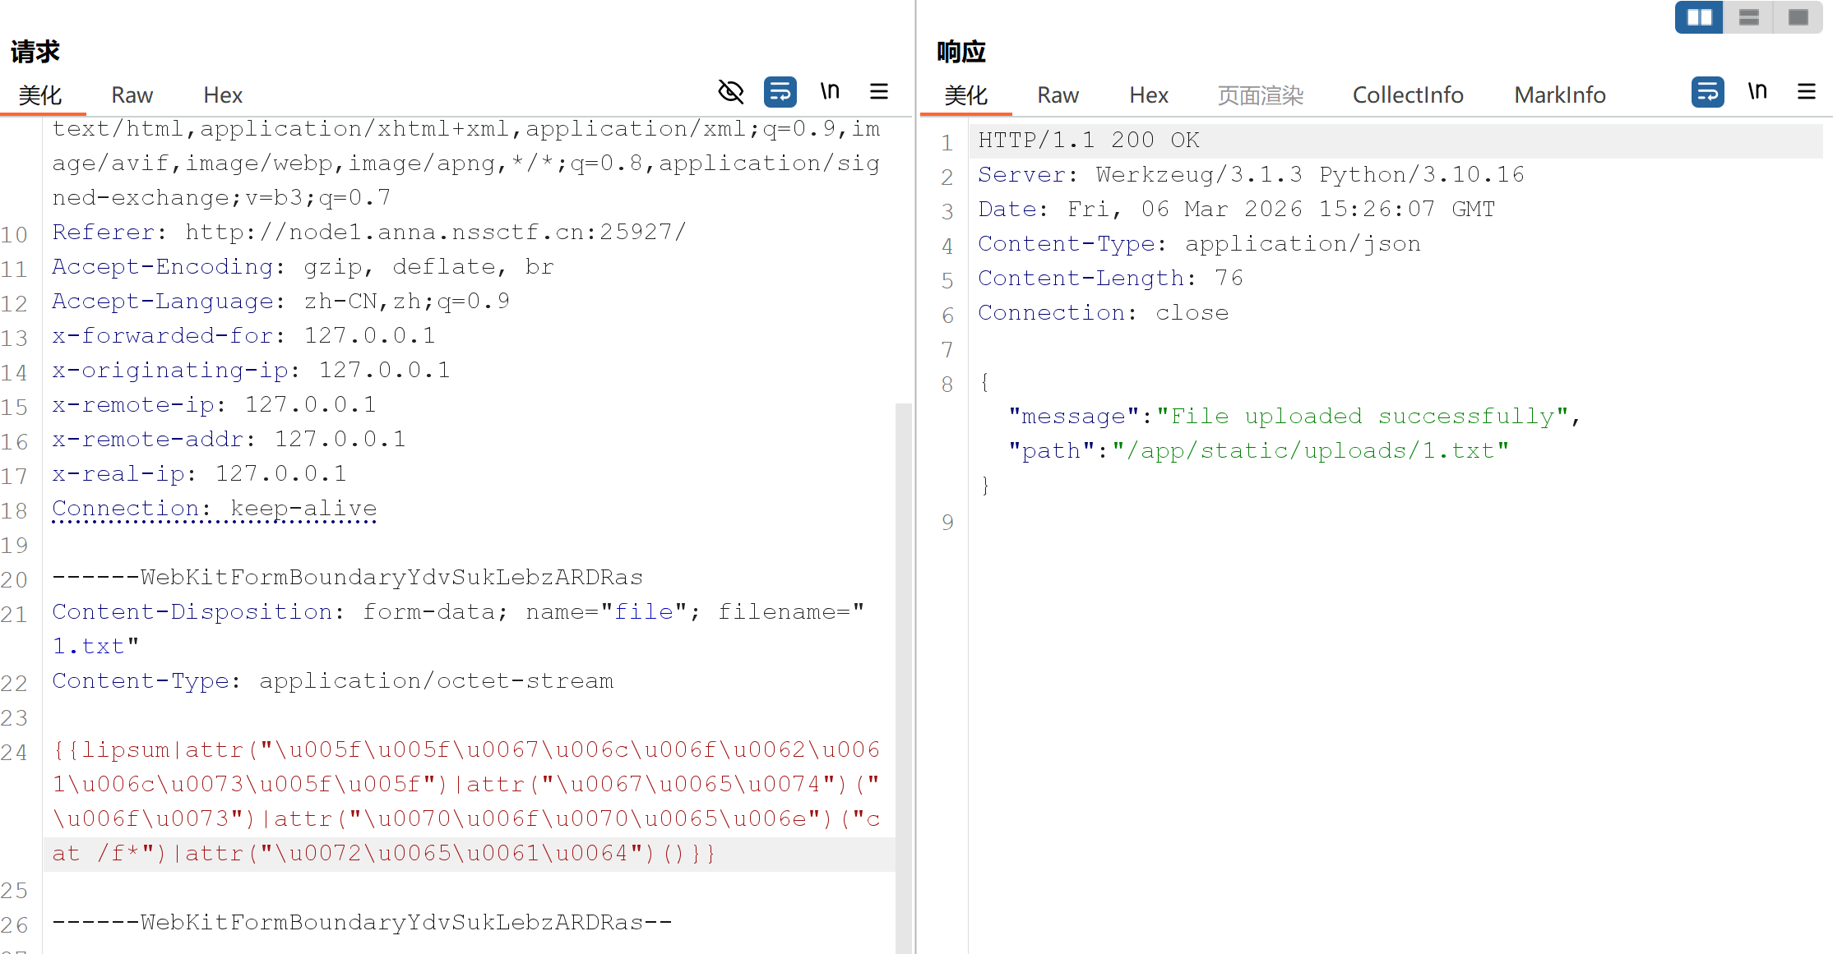Open Hex tab in request panel
1833x954 pixels.
tap(222, 95)
